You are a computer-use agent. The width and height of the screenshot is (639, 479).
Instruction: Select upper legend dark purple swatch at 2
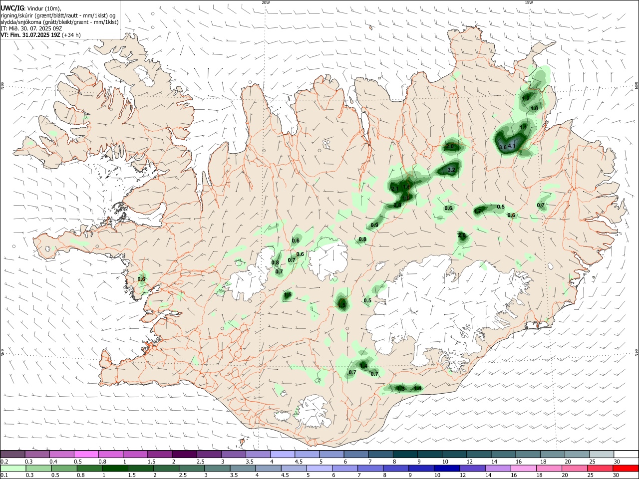click(x=184, y=455)
